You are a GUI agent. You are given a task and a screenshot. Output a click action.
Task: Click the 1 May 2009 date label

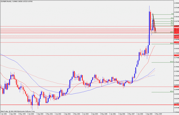(x=158, y=114)
